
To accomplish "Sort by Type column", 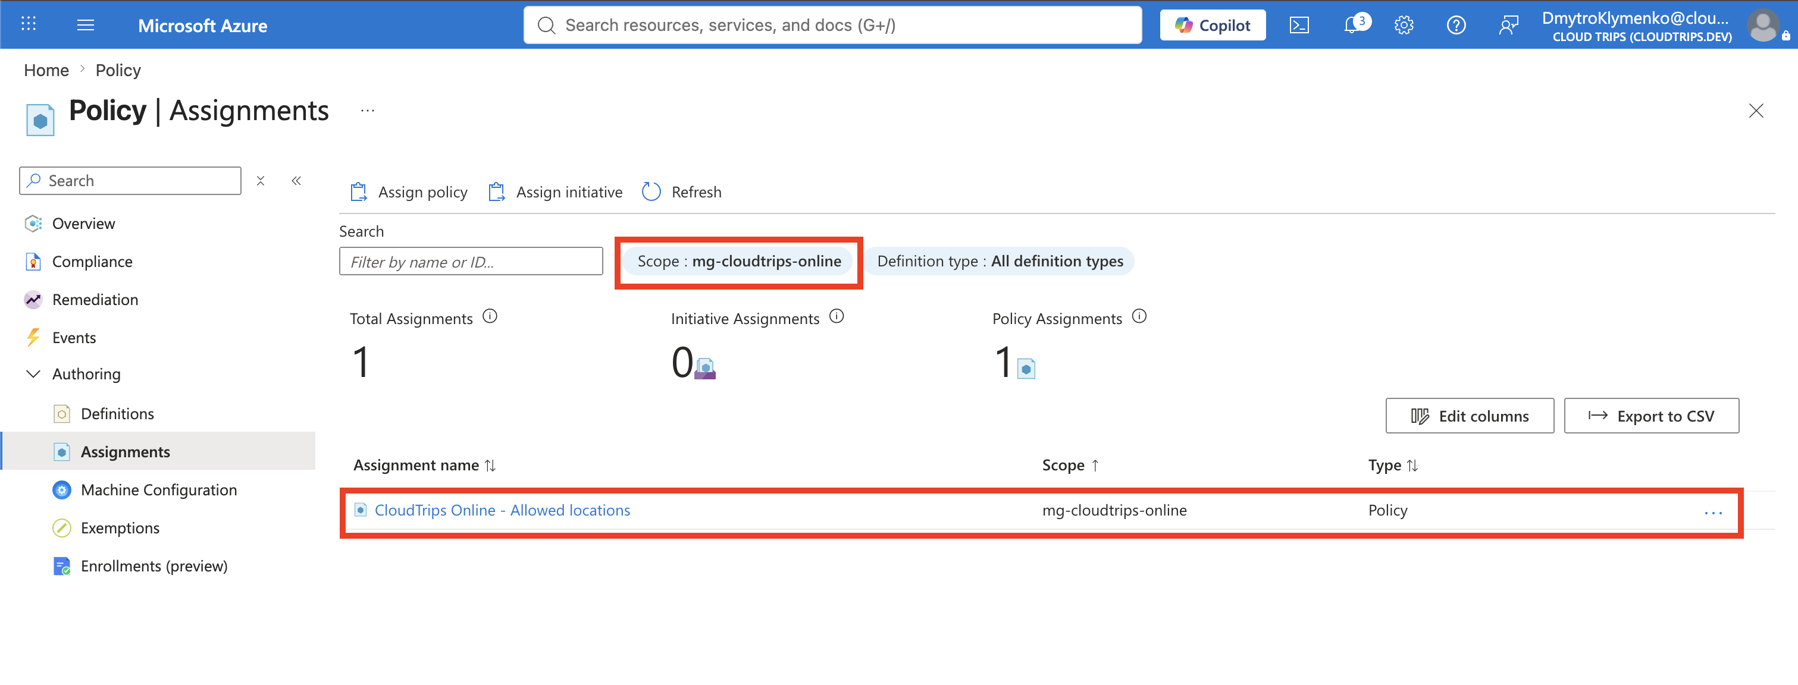I will (x=1393, y=465).
